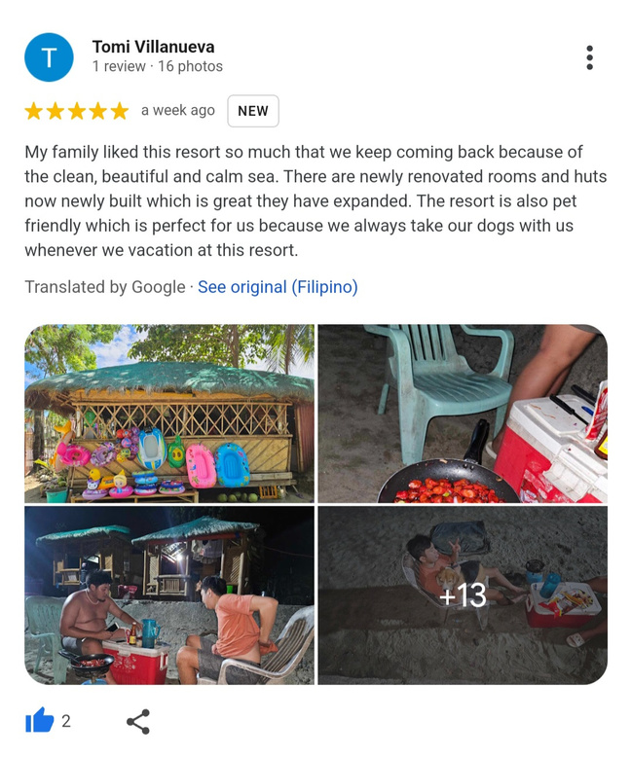
Task: Open the three-dot more options menu
Action: (x=589, y=58)
